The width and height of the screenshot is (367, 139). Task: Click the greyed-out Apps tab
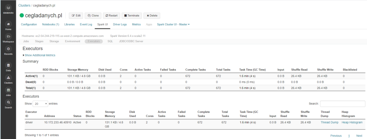coord(149,24)
